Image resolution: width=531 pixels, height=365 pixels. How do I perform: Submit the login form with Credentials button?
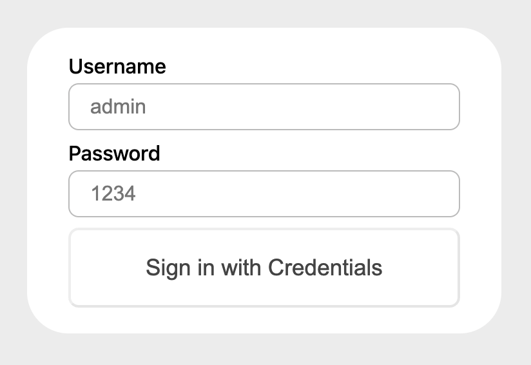coord(264,268)
